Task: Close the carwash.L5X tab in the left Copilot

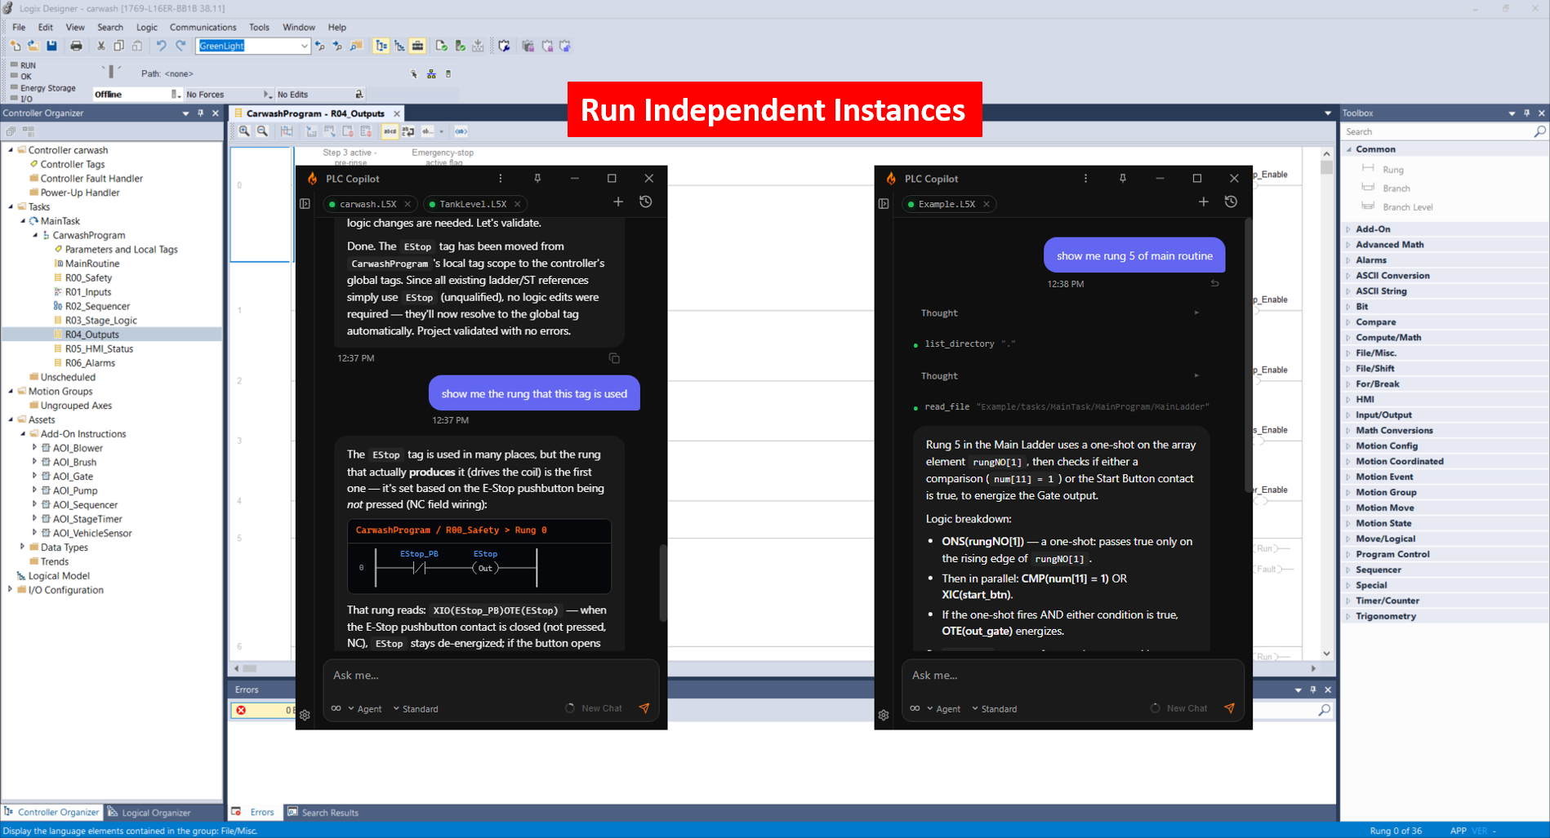Action: (408, 204)
